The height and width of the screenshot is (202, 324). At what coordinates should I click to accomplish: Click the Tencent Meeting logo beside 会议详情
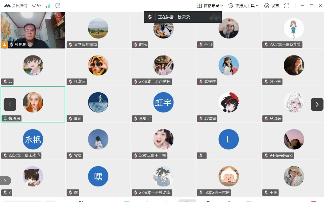(7, 6)
